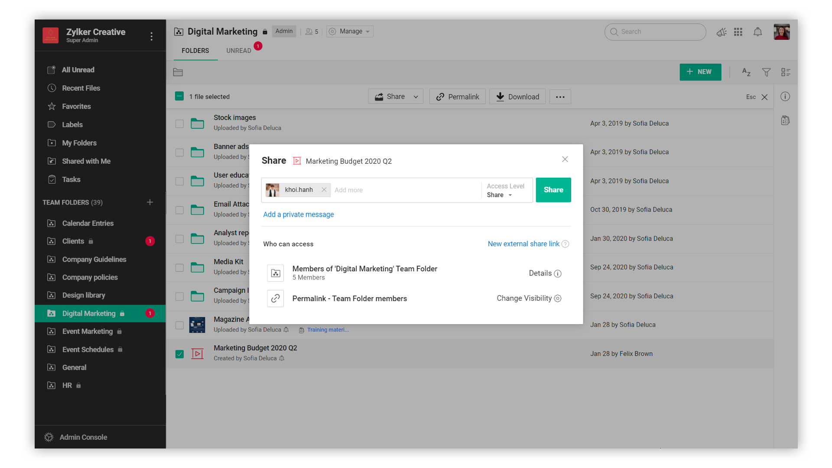Open the info panel icon
The height and width of the screenshot is (468, 832).
[785, 97]
